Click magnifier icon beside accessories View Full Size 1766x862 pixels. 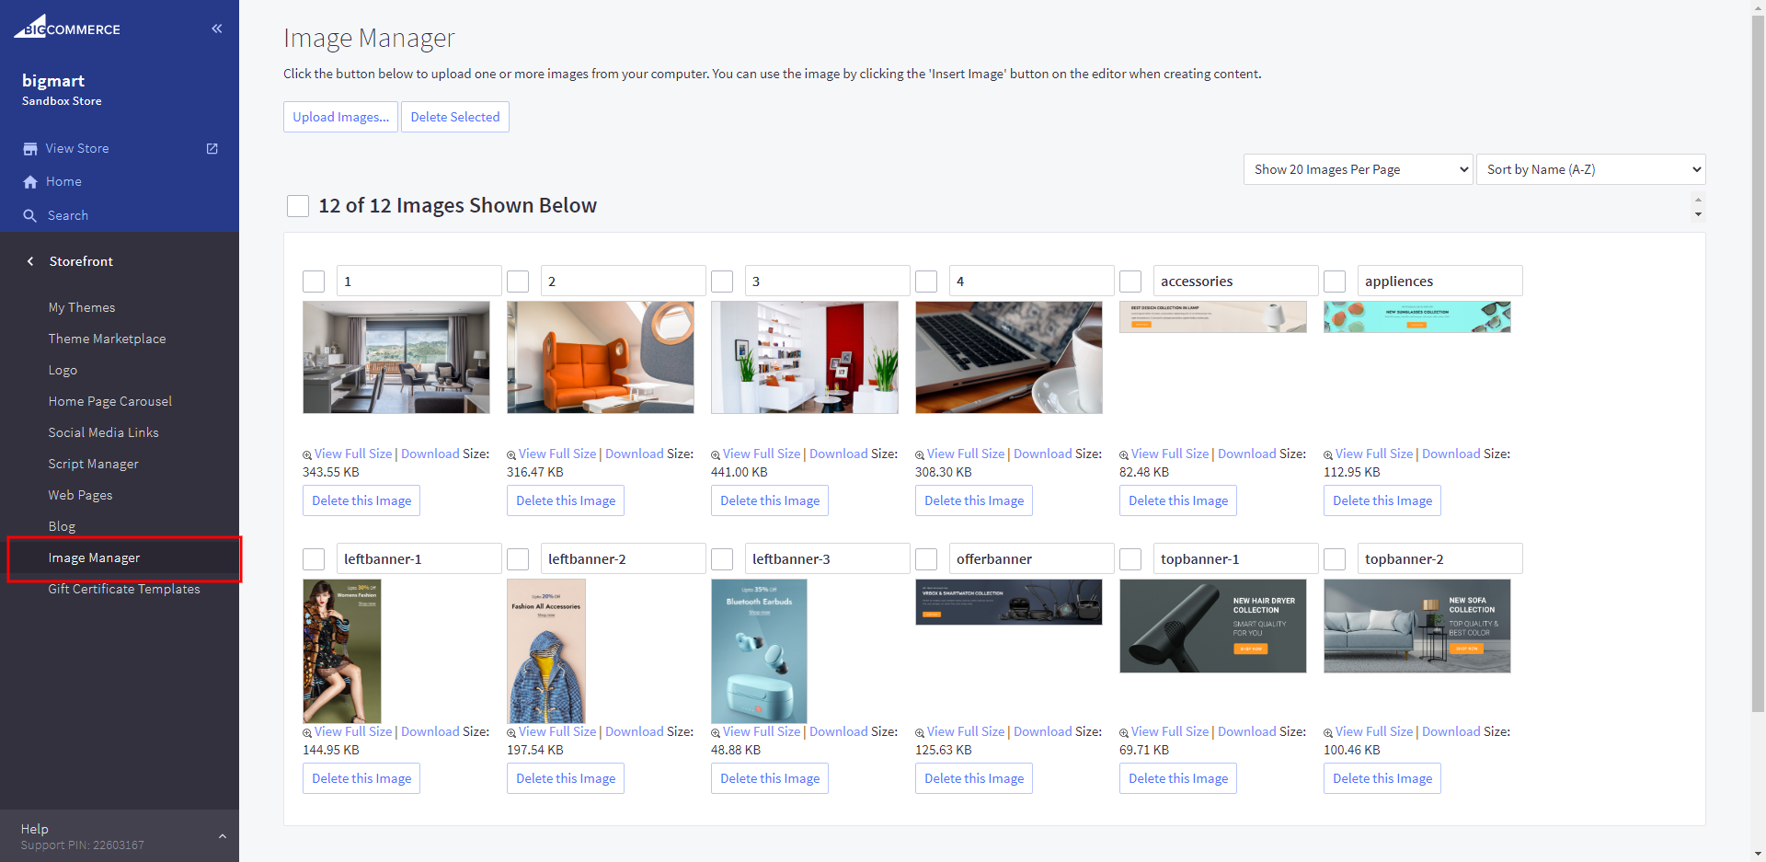coord(1124,455)
